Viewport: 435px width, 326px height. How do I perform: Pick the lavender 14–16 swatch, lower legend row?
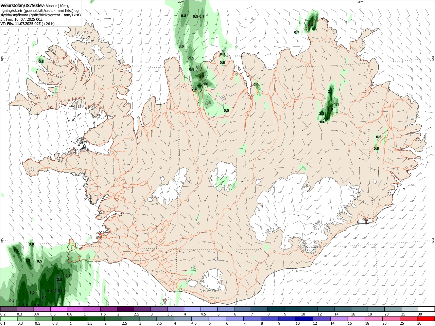coord(338,319)
